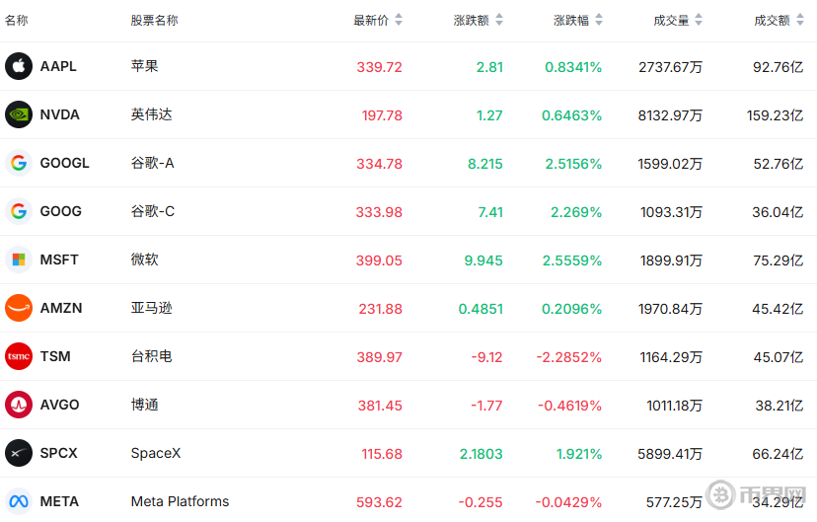Open the GOOG ticker symbol
817x522 pixels.
(x=61, y=211)
